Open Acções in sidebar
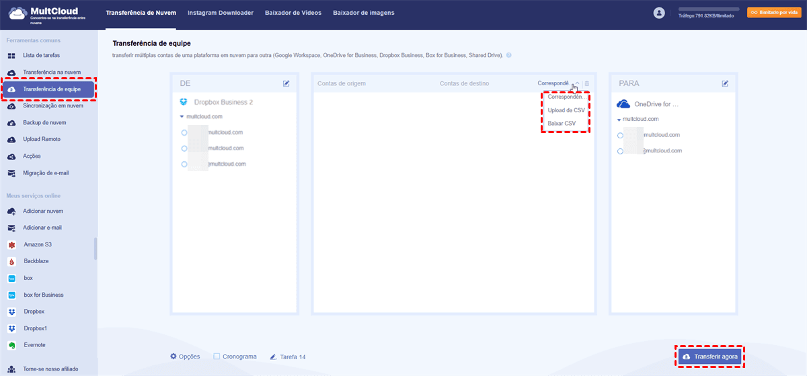The image size is (807, 376). [32, 156]
